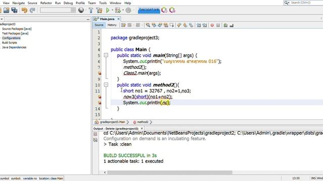Screen dimensions: 323x181
Task: Click the Find Previous Occurrence icon
Action: click(x=154, y=25)
